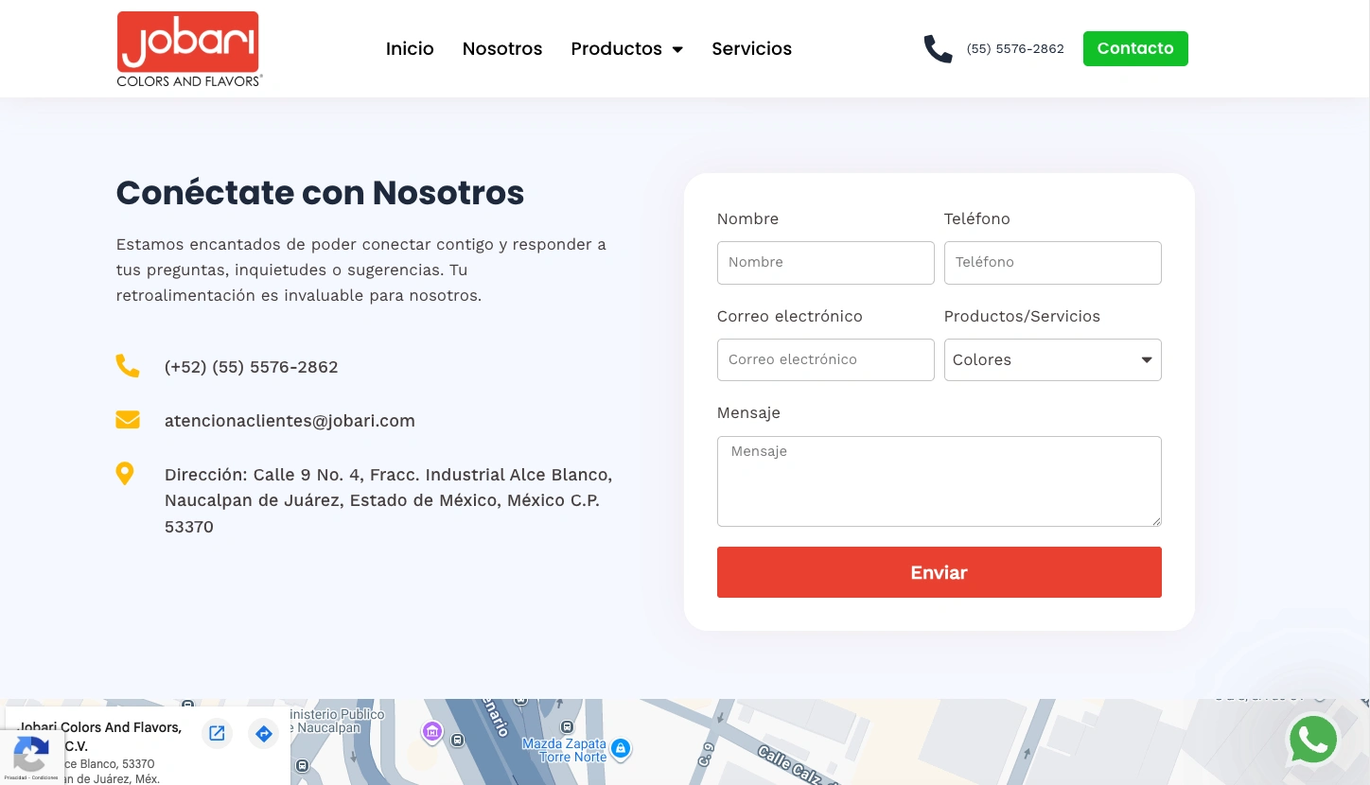Click the Dirección address text
Screen dimensions: 1370x785
point(388,500)
